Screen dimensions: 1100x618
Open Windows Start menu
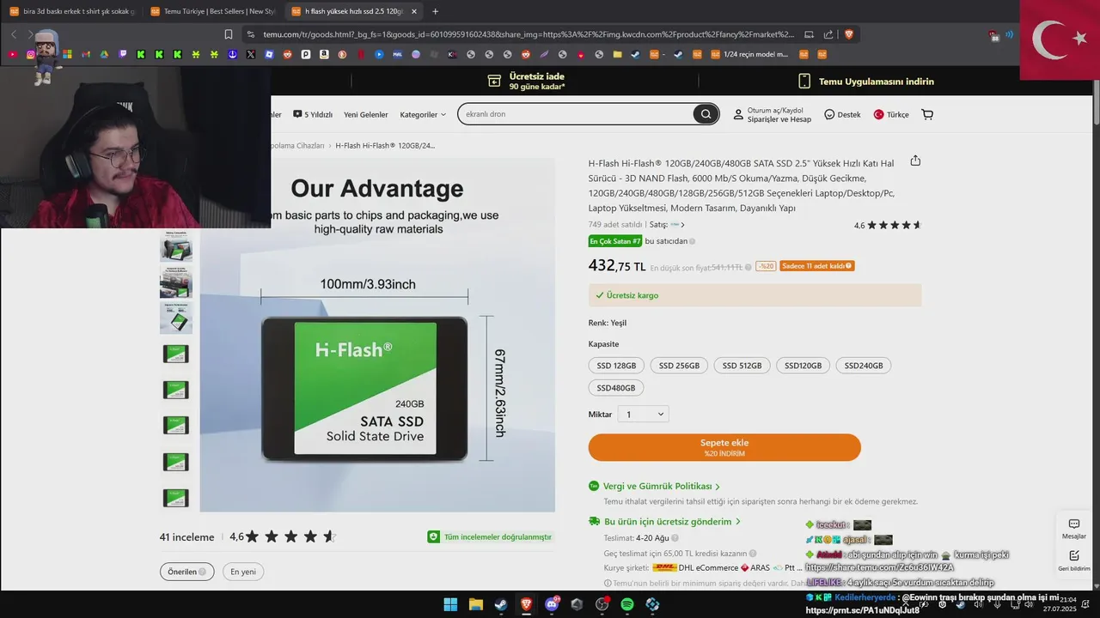(x=450, y=604)
